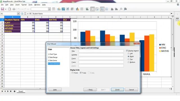Viewport: 180px width, 101px height.
Task: Click the X Axis toolbar icon
Action: pos(112,9)
